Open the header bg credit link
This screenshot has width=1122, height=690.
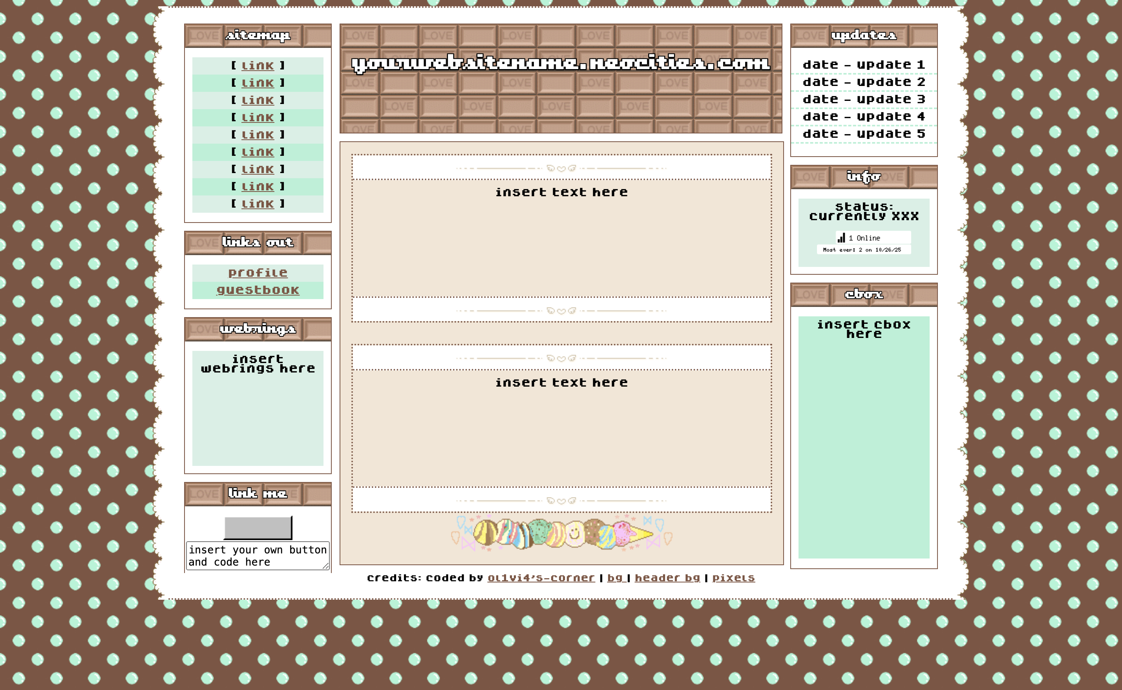[x=667, y=578]
